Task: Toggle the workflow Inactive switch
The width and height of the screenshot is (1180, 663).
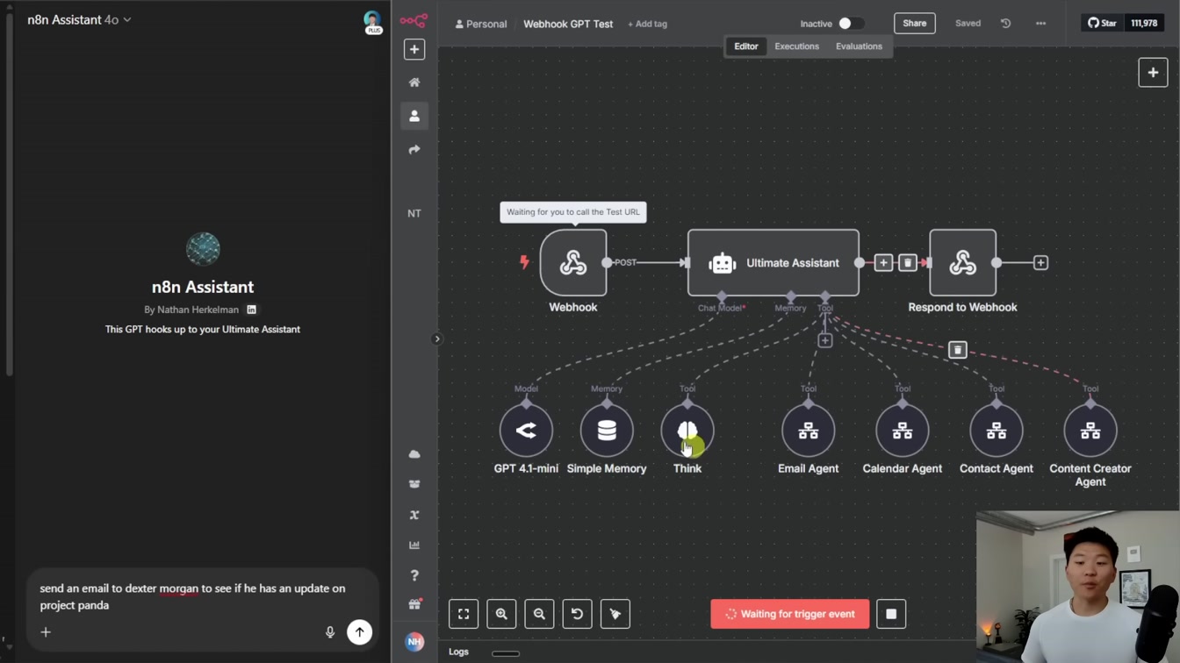Action: (850, 24)
